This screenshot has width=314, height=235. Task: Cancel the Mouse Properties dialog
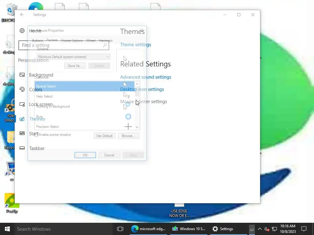tap(109, 155)
